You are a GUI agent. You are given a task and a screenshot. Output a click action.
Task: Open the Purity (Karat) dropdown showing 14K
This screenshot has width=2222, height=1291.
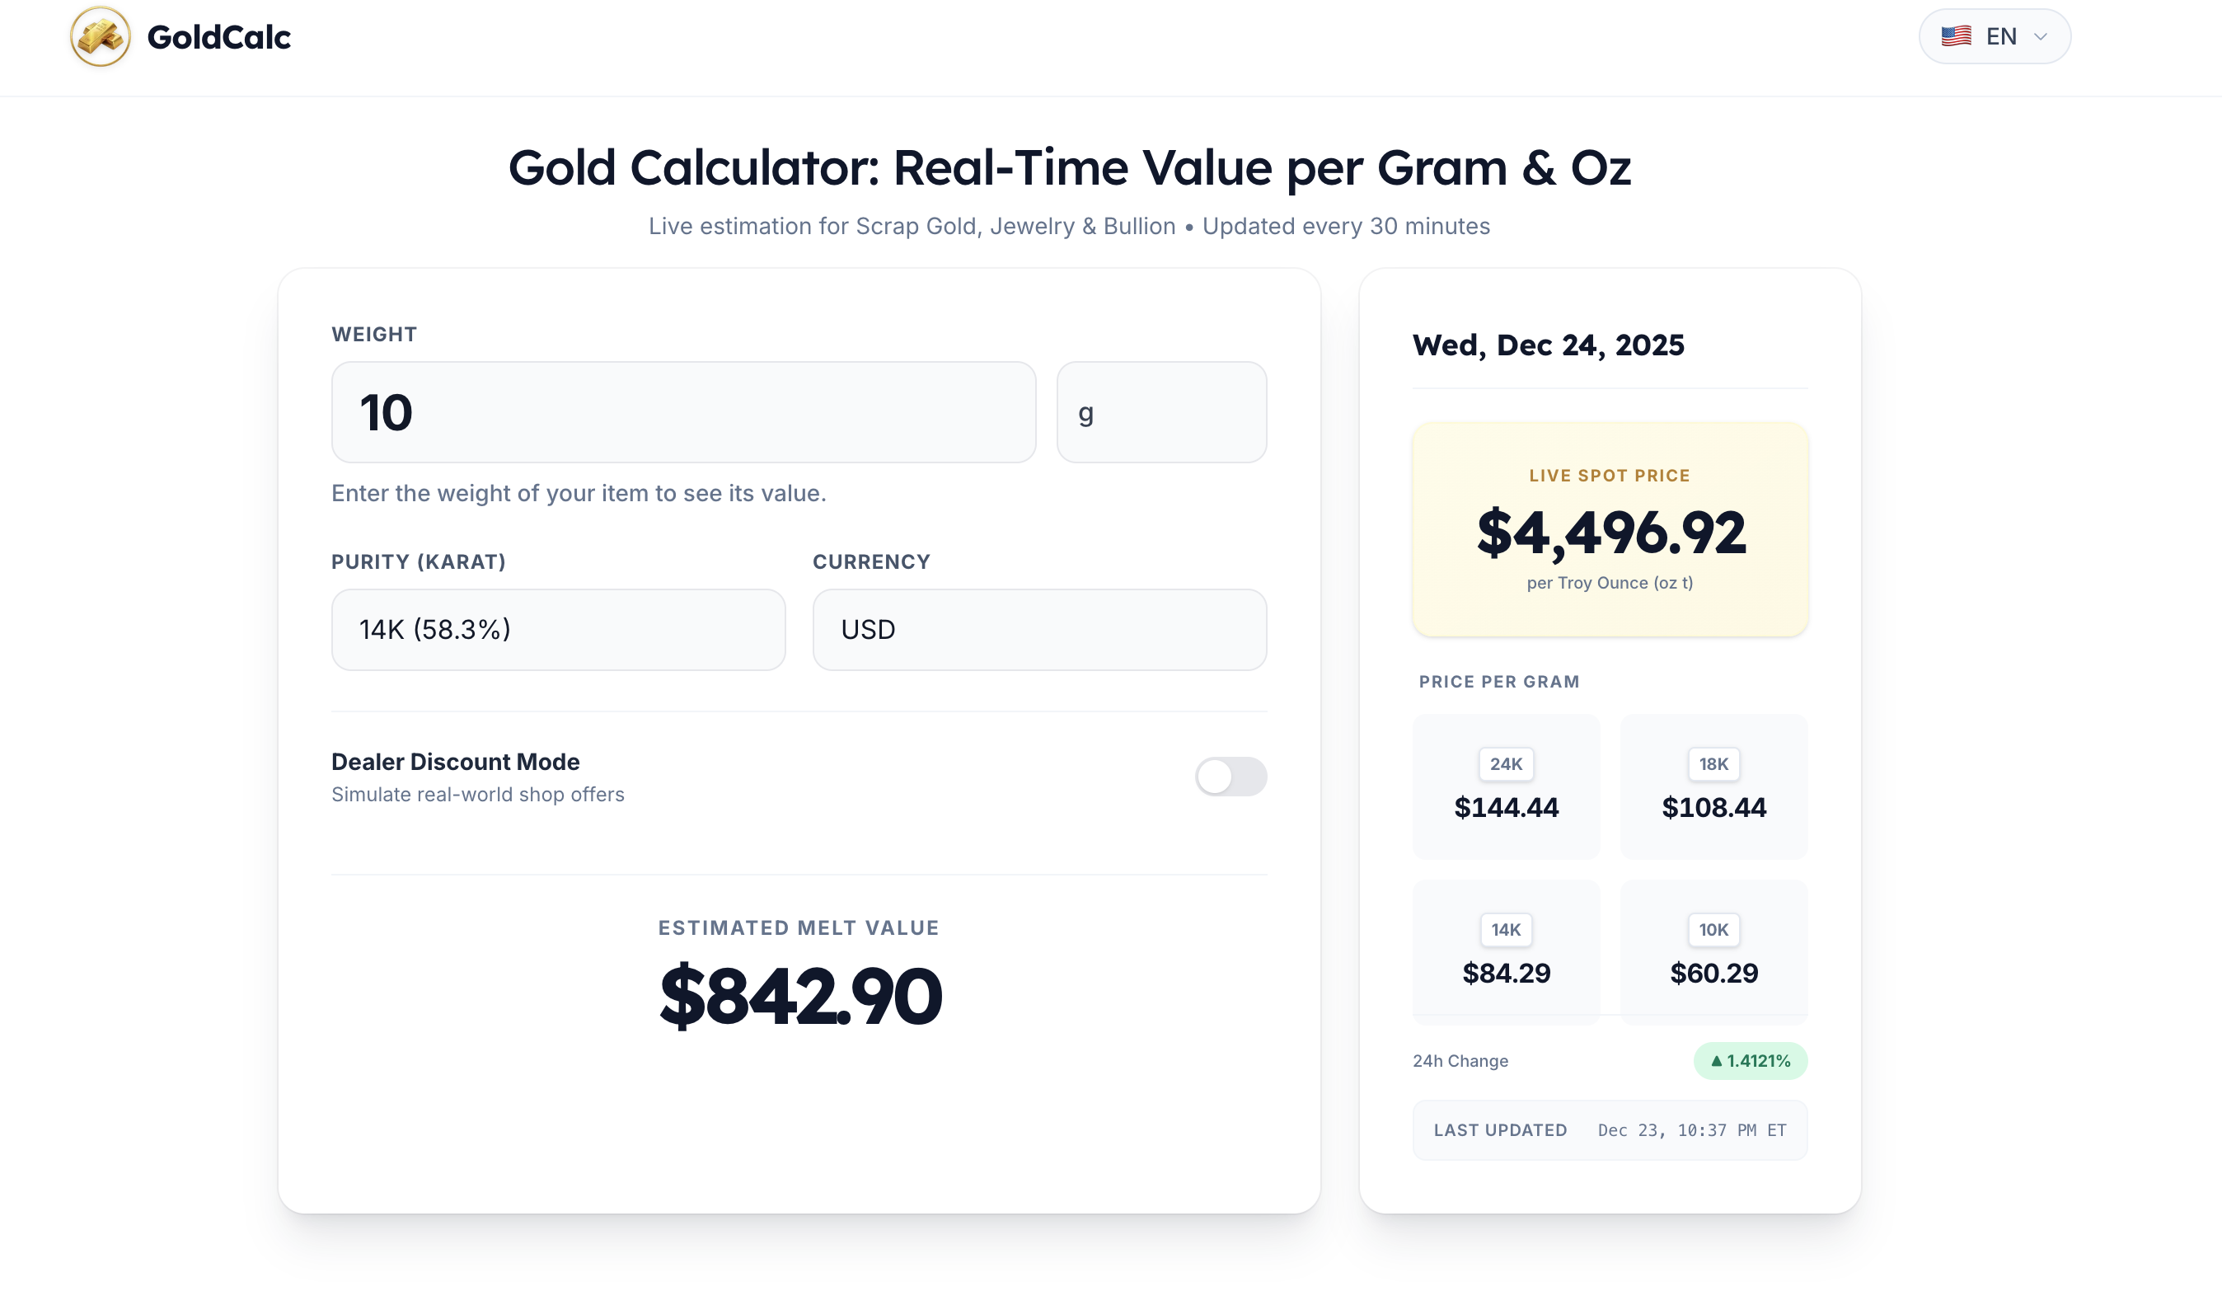point(558,629)
